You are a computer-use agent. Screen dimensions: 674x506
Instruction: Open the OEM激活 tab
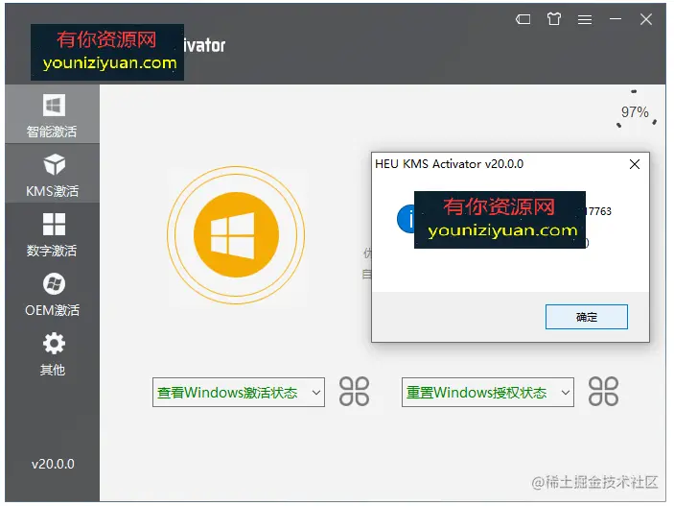click(x=52, y=293)
